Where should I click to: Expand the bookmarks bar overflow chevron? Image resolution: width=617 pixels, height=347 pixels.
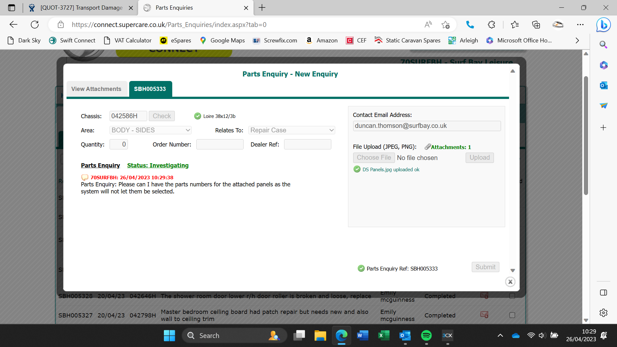[x=577, y=40]
